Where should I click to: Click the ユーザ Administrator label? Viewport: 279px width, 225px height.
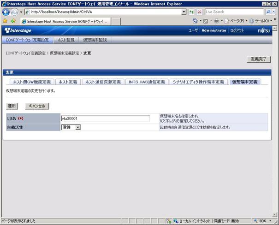(208, 30)
